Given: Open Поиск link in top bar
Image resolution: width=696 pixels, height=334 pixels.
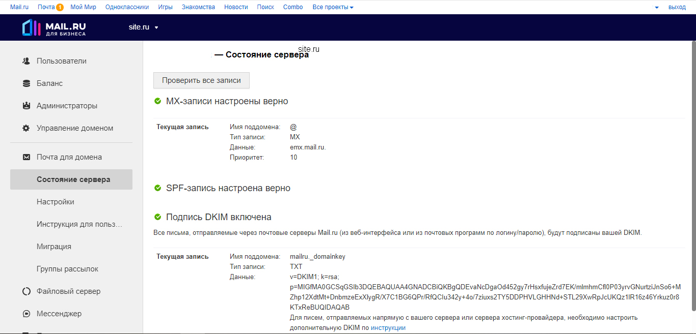Looking at the screenshot, I should pos(265,7).
